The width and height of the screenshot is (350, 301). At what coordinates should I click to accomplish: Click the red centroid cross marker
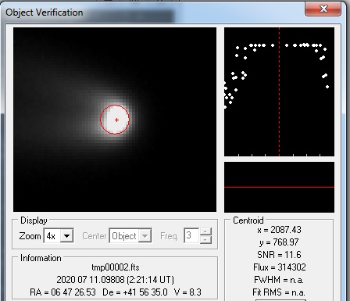click(116, 120)
